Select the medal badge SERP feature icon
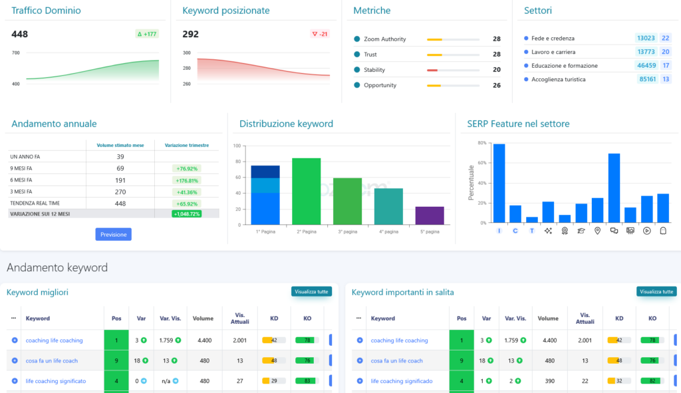 (x=564, y=231)
